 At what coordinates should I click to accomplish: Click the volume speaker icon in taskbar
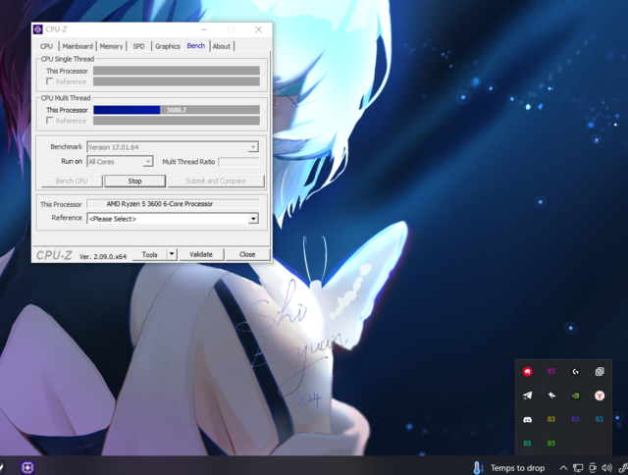[x=608, y=467]
